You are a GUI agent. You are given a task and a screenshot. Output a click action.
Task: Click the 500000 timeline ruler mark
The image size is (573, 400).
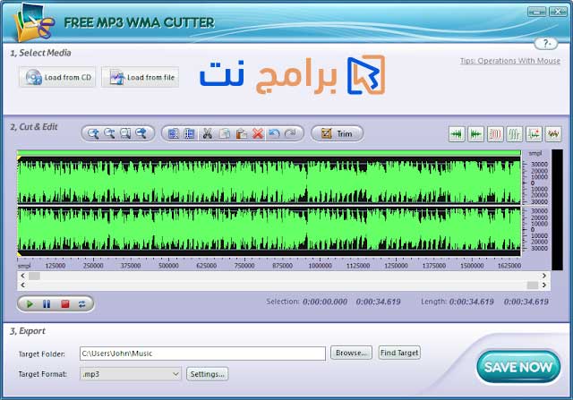[168, 266]
